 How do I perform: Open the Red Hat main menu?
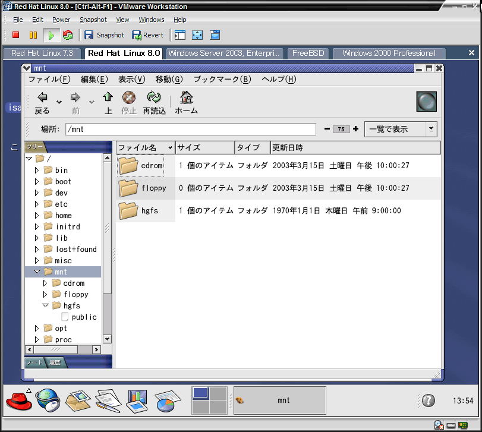(x=19, y=400)
